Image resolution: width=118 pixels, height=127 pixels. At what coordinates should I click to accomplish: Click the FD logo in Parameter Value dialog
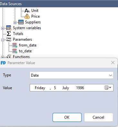3,63
